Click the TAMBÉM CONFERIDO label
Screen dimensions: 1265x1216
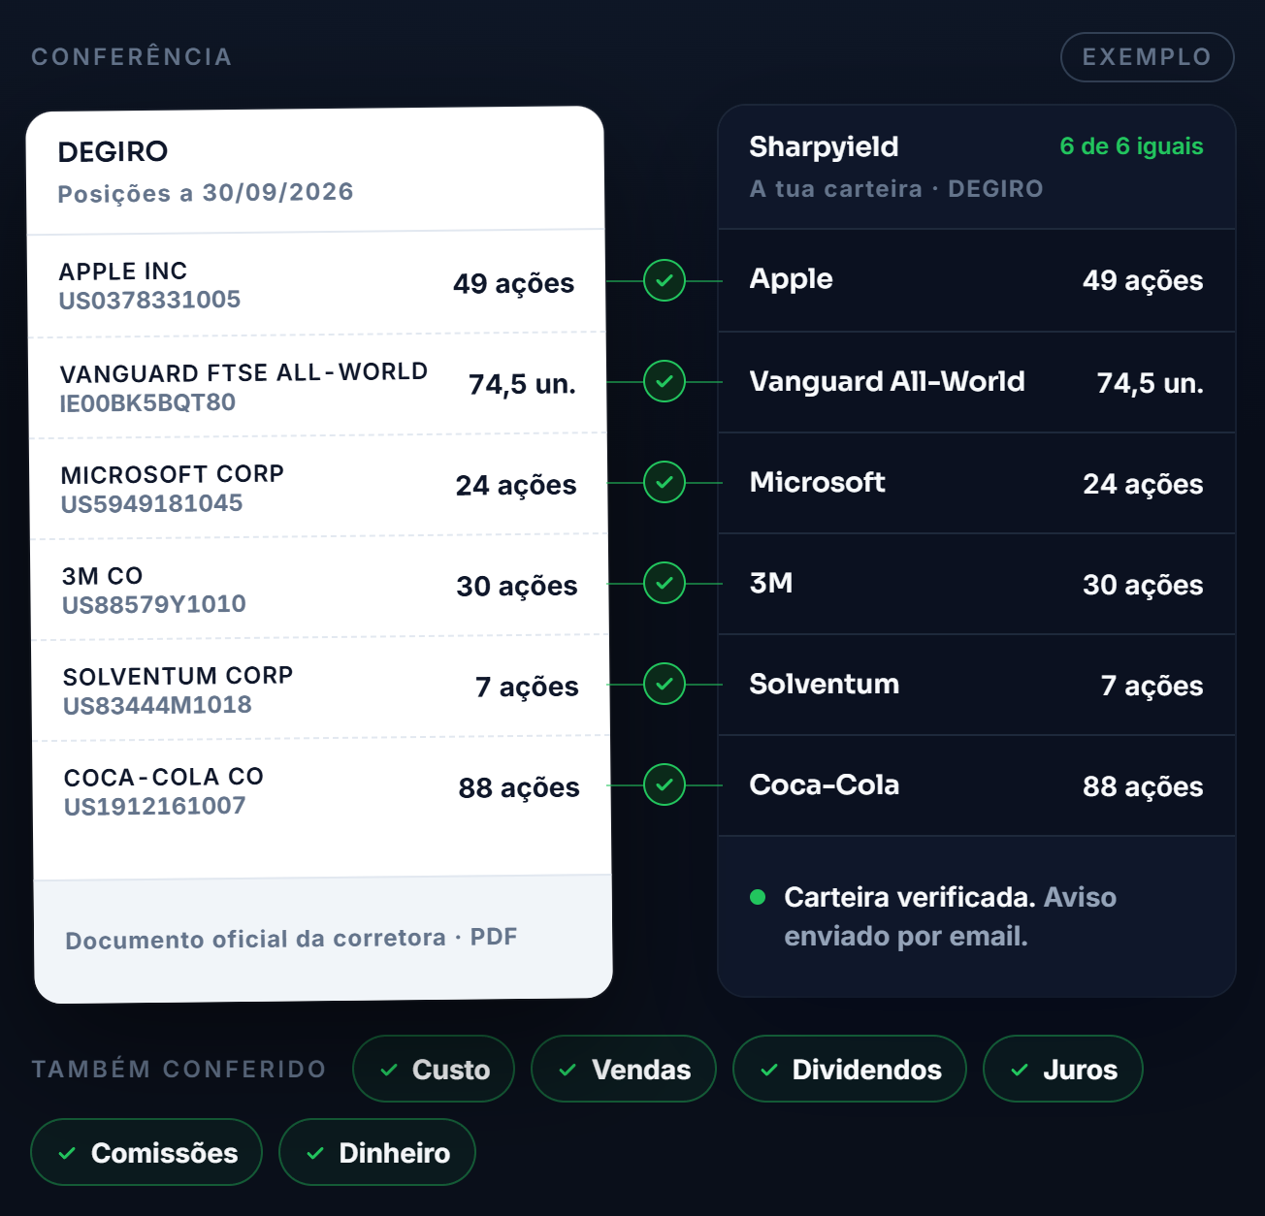[178, 1069]
